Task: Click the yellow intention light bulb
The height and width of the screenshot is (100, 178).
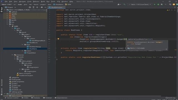Action: (58, 39)
